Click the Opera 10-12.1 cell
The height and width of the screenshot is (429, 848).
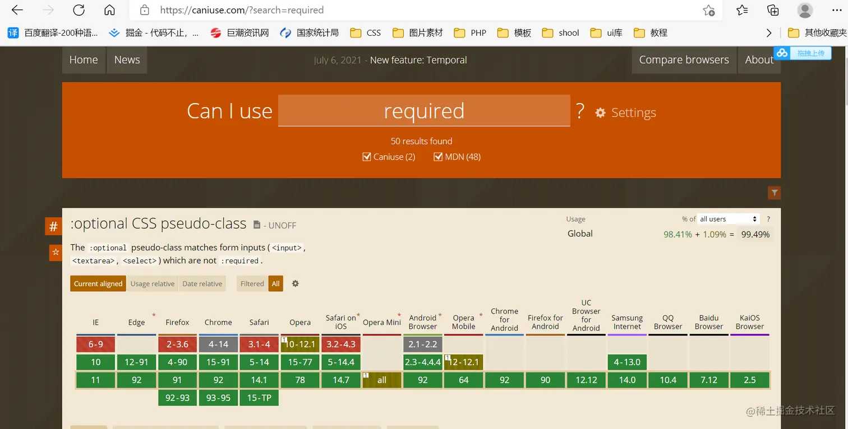coord(300,344)
